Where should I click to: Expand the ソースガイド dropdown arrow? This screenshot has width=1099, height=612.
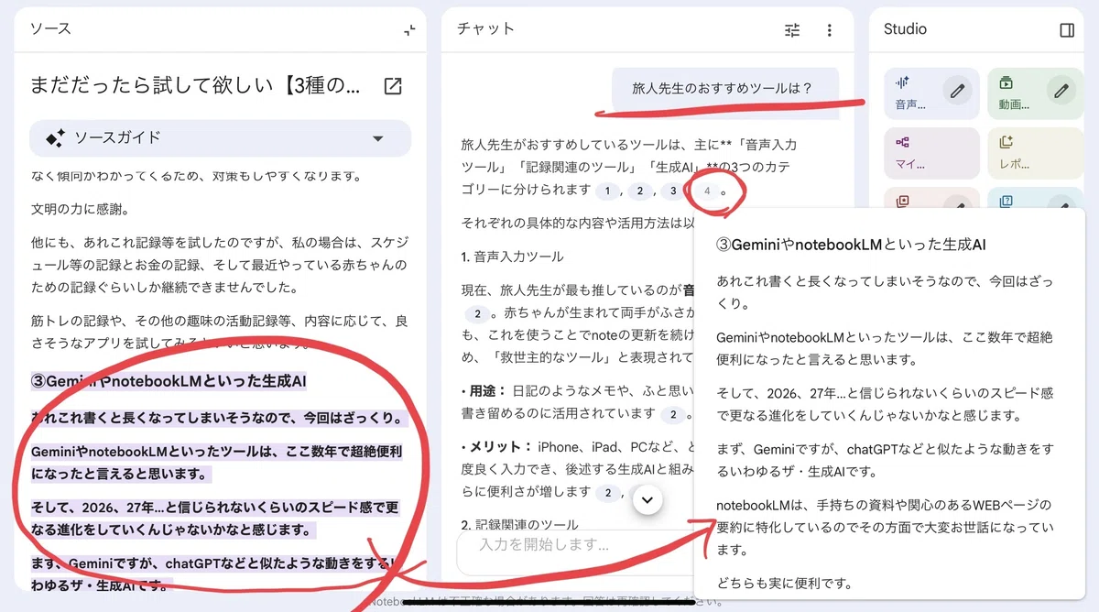point(378,138)
